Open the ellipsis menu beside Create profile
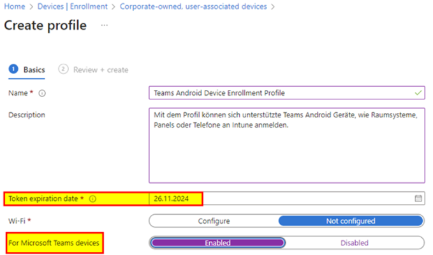The image size is (433, 255). (104, 25)
